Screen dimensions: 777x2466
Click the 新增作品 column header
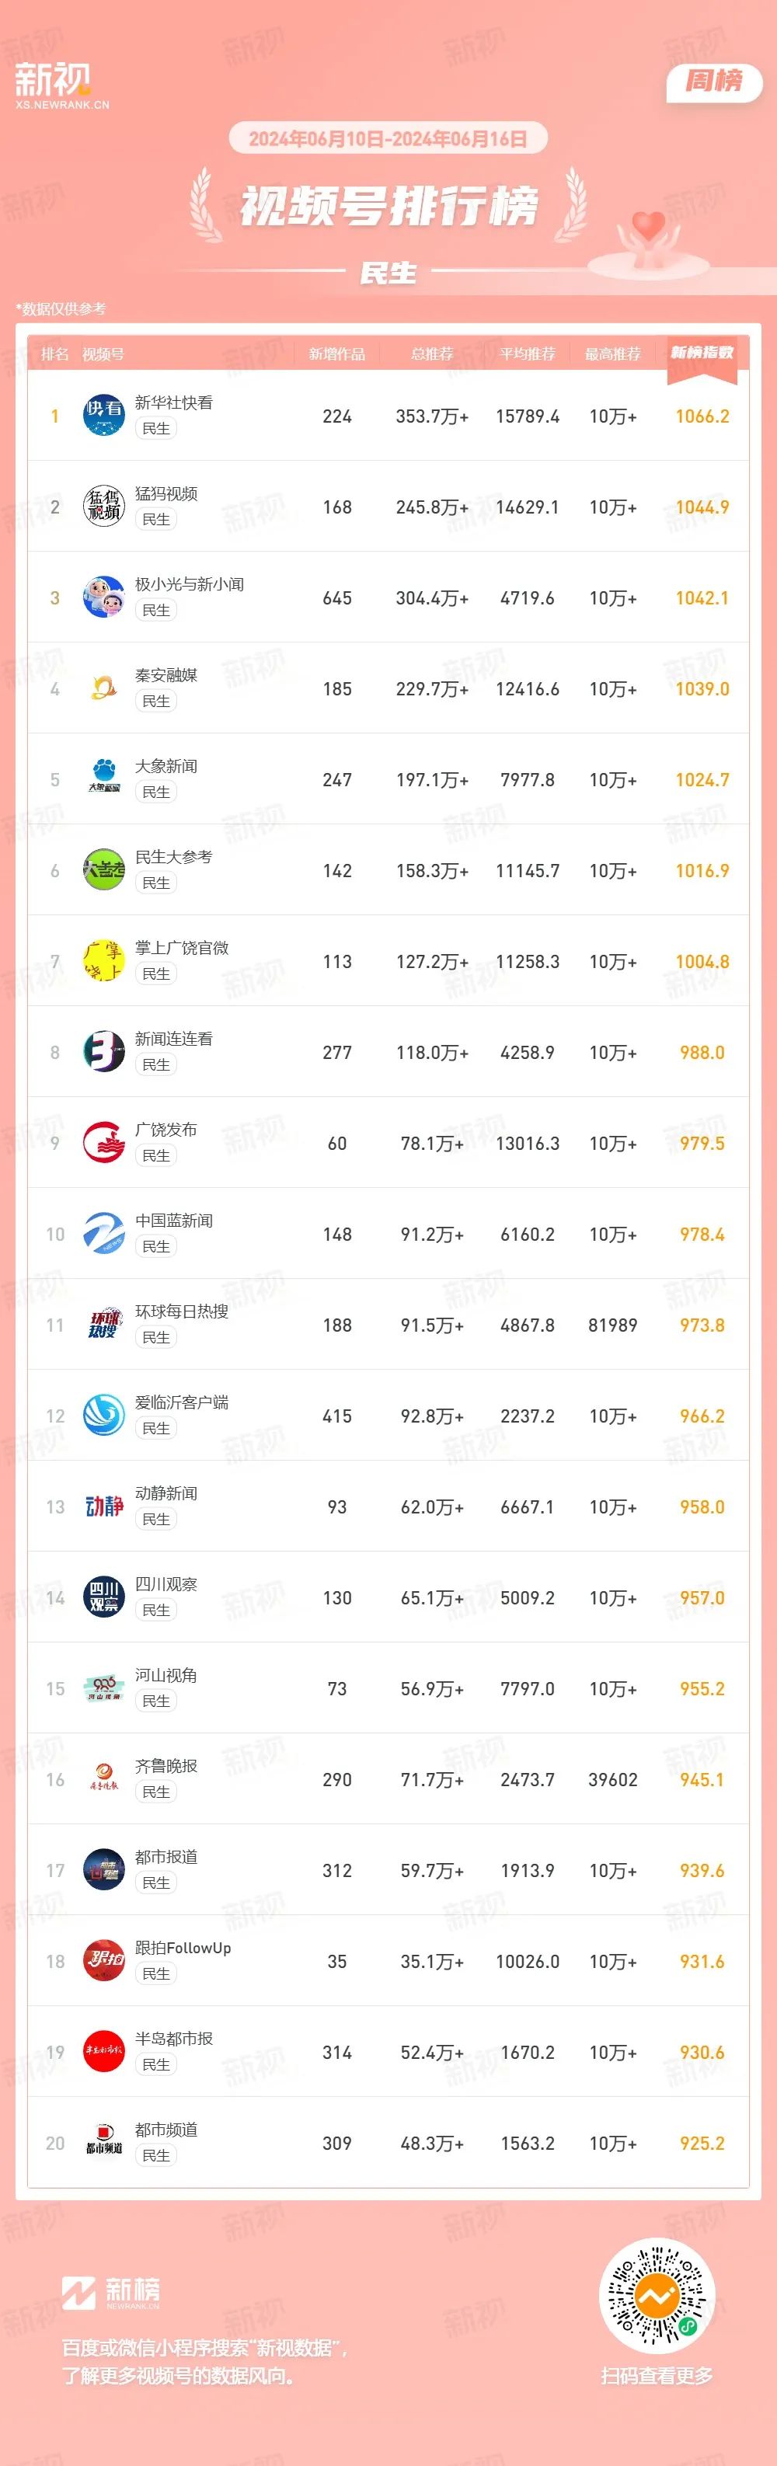tap(336, 354)
